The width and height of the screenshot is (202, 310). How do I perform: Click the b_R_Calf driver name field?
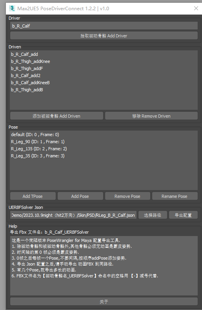[x=104, y=26]
